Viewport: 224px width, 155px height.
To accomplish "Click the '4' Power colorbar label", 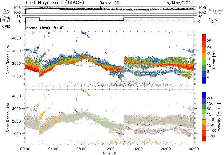I will click(208, 77).
